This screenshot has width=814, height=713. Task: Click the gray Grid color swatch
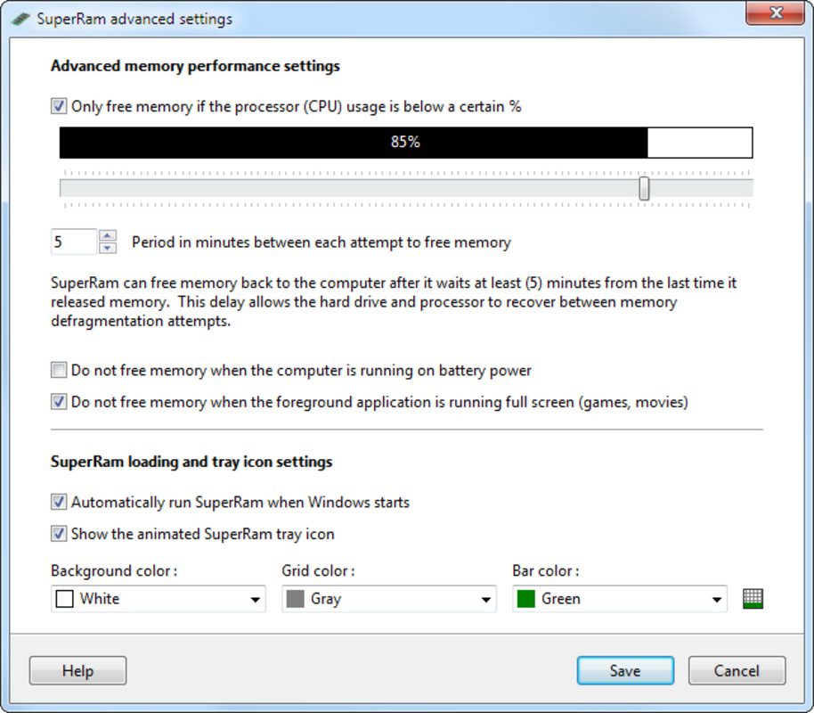coord(296,599)
